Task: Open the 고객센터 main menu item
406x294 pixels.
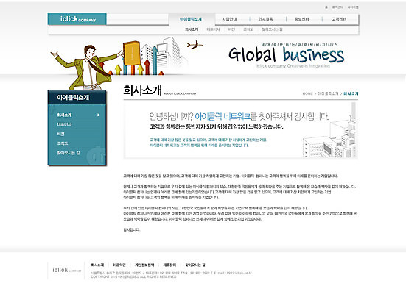Action: (x=339, y=19)
